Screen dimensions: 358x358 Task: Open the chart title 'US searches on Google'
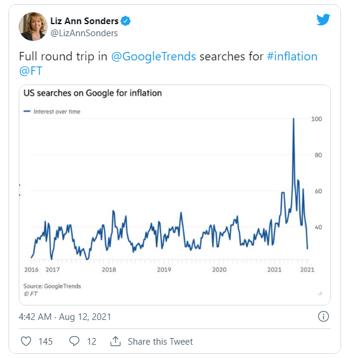click(x=93, y=93)
